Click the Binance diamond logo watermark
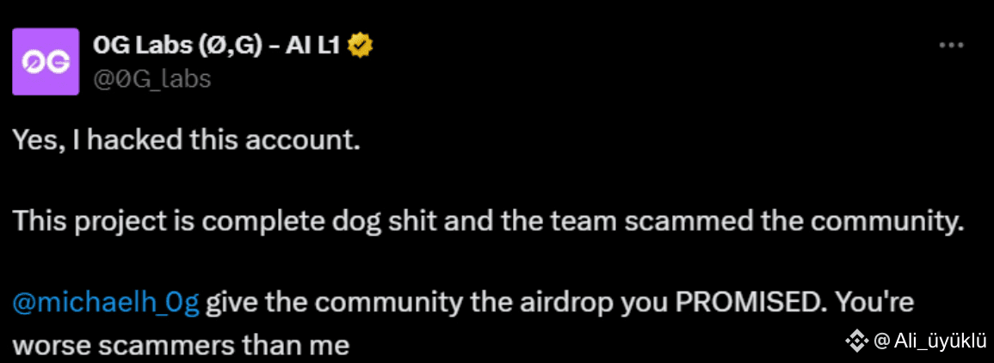The height and width of the screenshot is (363, 994). (x=857, y=342)
